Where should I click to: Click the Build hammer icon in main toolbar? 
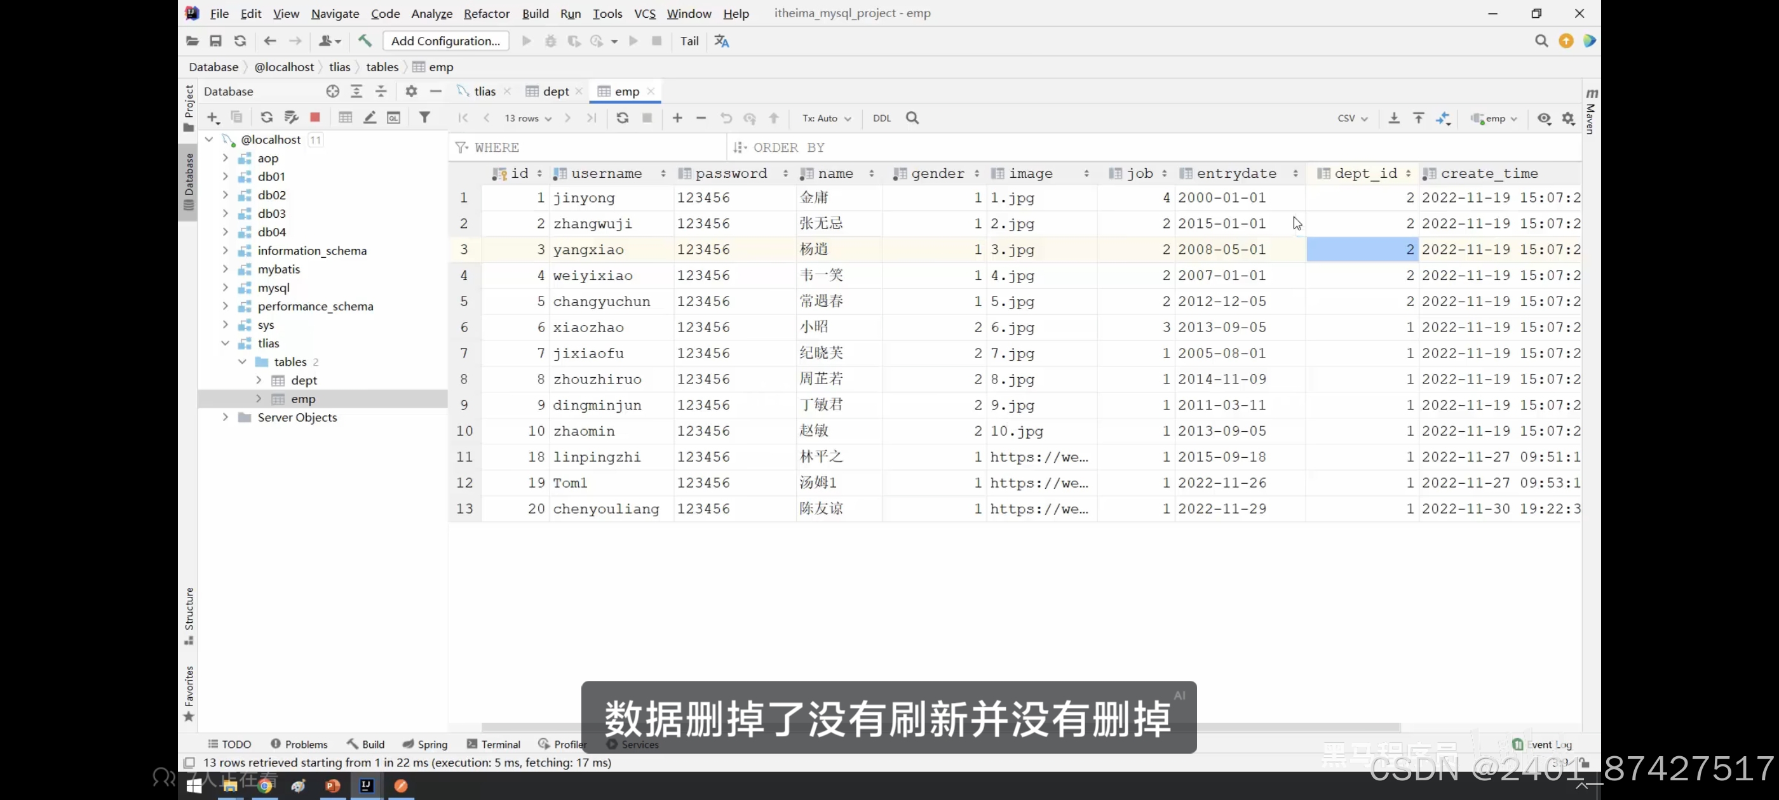pos(365,41)
